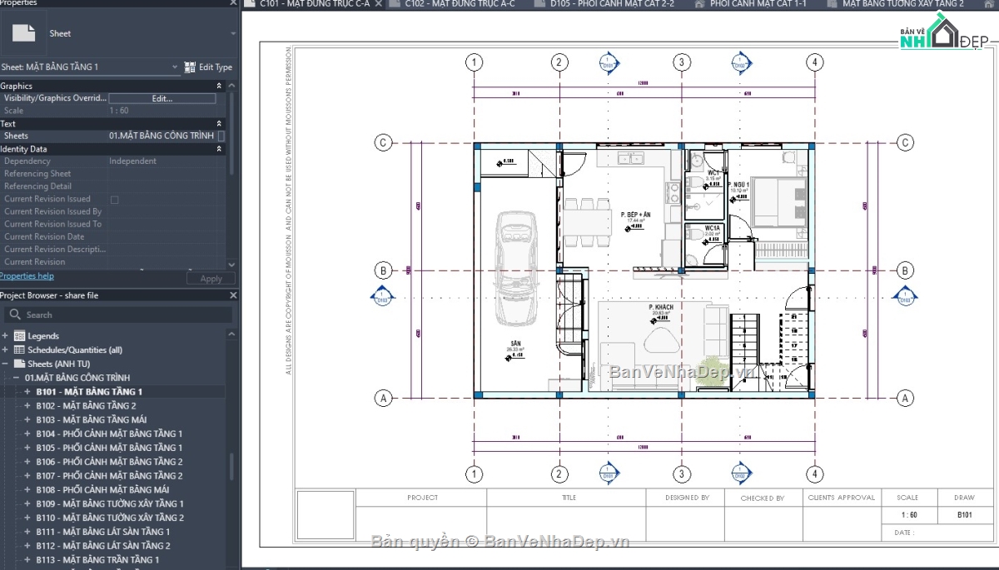Select the car in the SÂN area
The height and width of the screenshot is (570, 999).
515,270
